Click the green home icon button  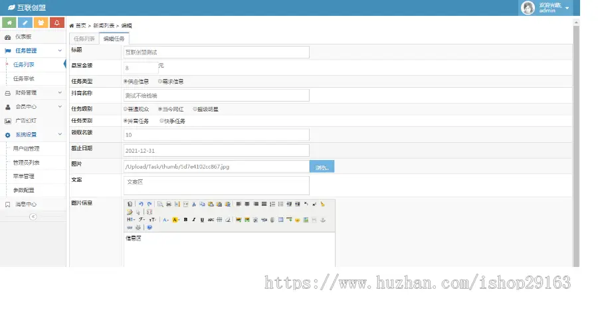coord(9,23)
